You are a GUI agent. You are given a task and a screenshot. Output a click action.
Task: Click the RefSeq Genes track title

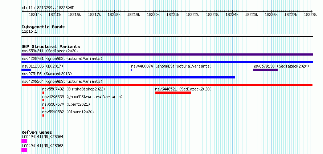point(37,132)
